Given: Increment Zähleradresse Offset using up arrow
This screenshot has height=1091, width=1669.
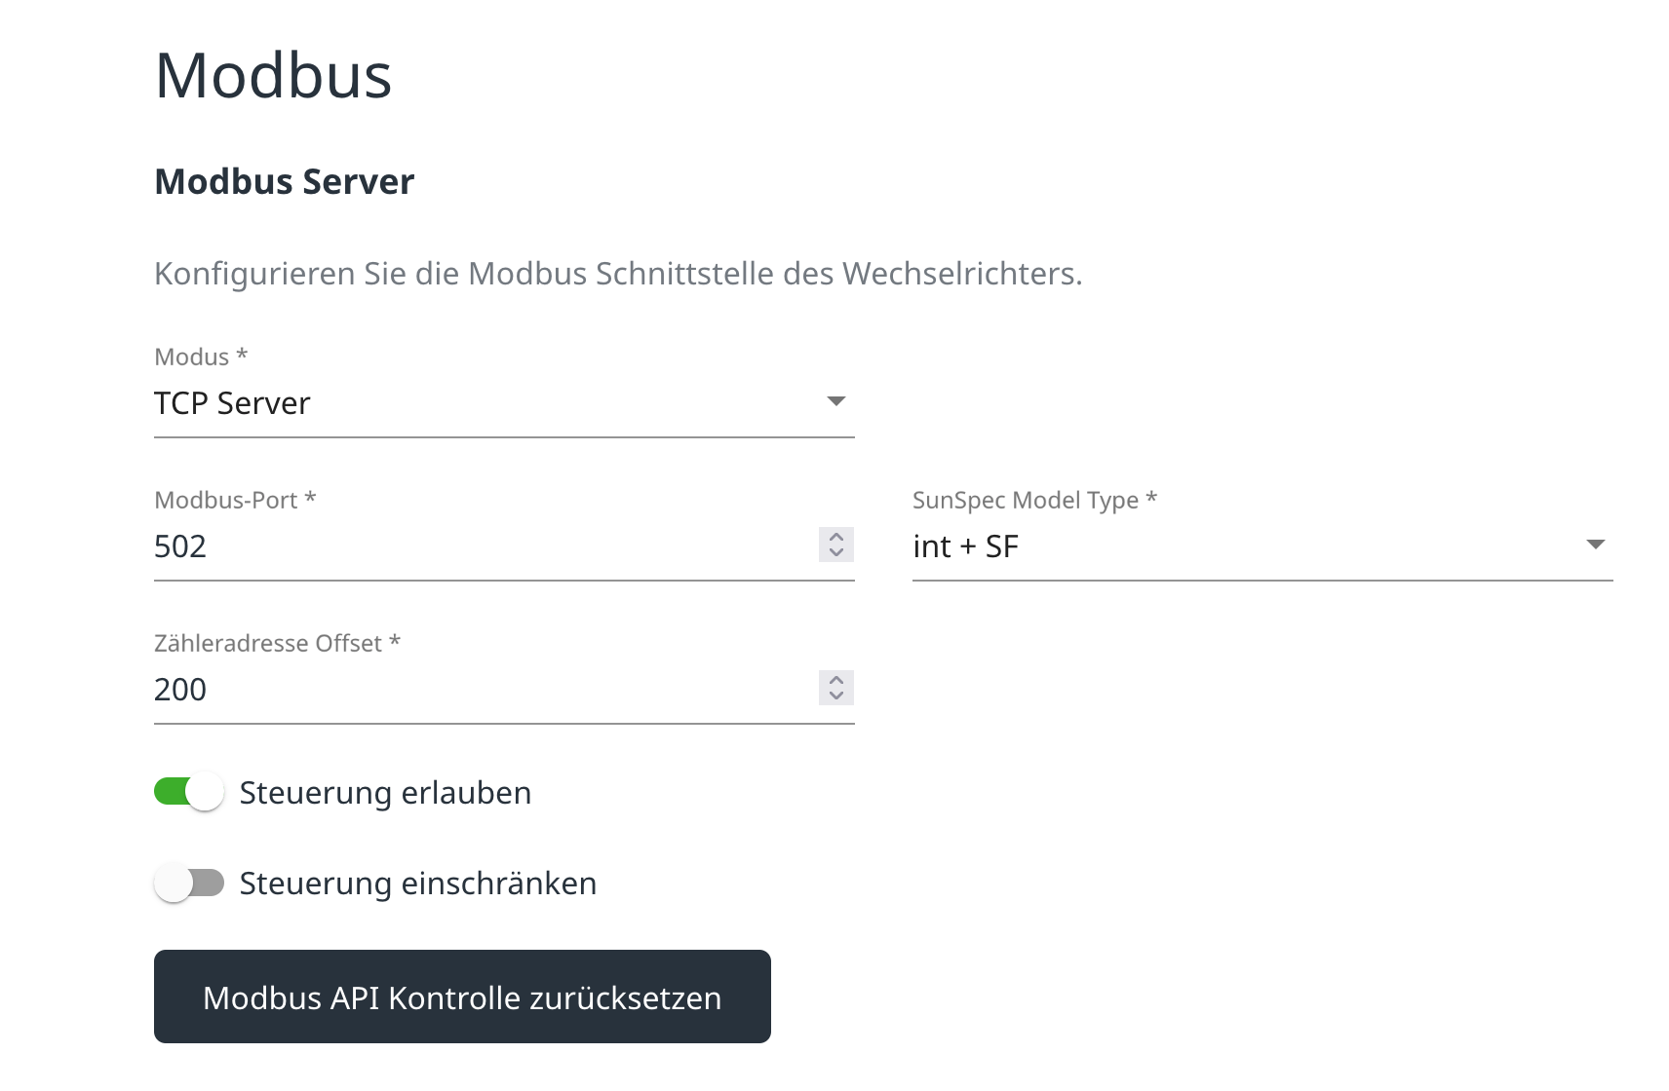Looking at the screenshot, I should (x=835, y=679).
